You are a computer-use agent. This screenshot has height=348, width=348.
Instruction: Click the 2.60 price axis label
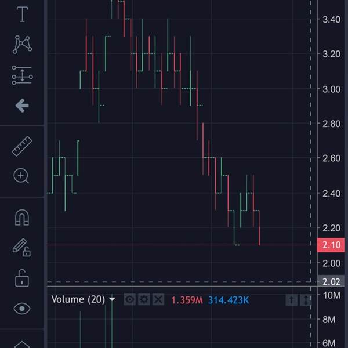[331, 158]
